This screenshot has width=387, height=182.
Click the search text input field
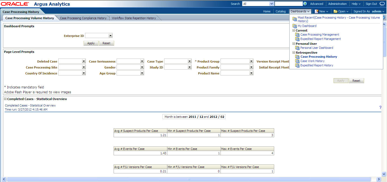click(x=289, y=4)
